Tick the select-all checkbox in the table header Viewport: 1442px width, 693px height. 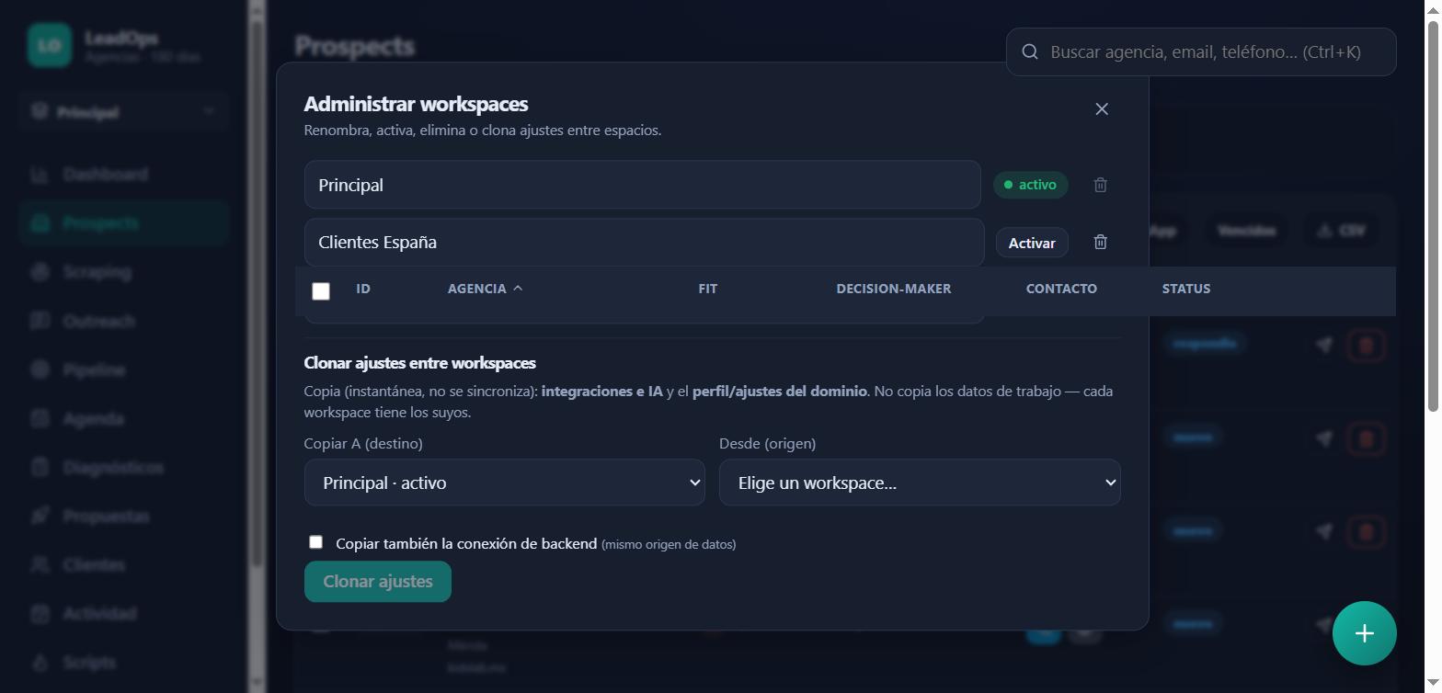coord(321,291)
